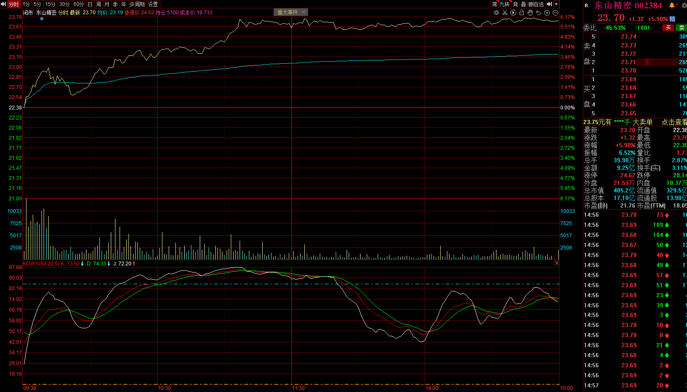Click the top-right arrow-to-bar icon

pyautogui.click(x=549, y=4)
